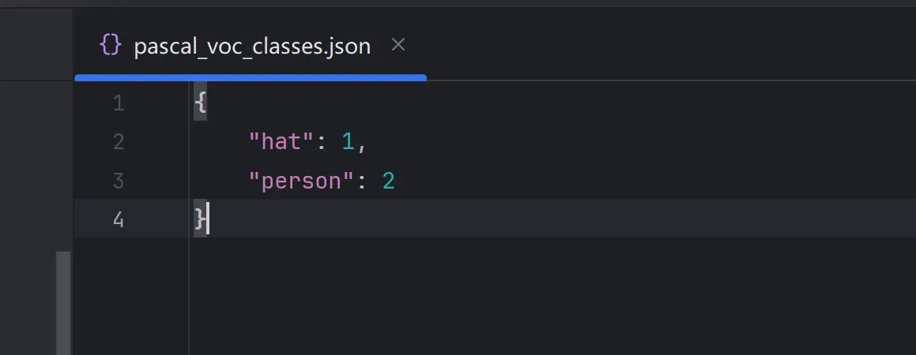916x355 pixels.
Task: Close the pascal_voc_classes.json tab
Action: coord(398,45)
